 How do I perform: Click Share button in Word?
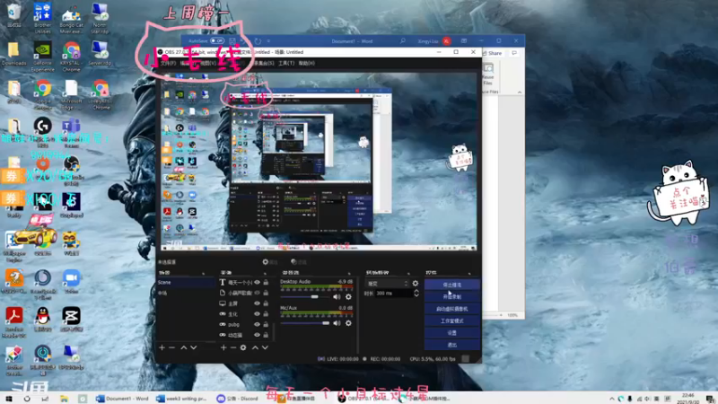coord(492,53)
